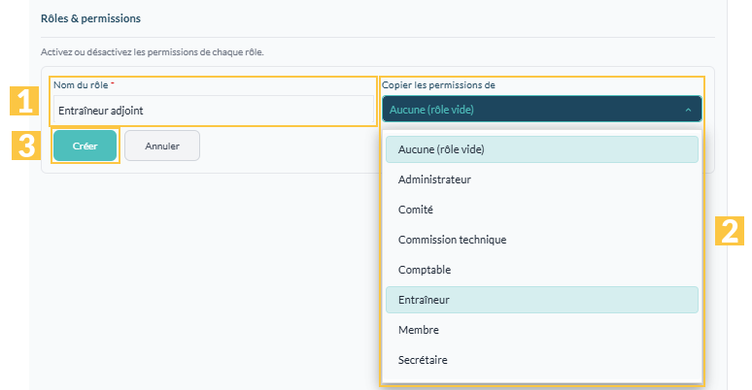Click the 'Activez ou désactivez les permissions' description text
Image resolution: width=752 pixels, height=390 pixels.
pyautogui.click(x=152, y=51)
